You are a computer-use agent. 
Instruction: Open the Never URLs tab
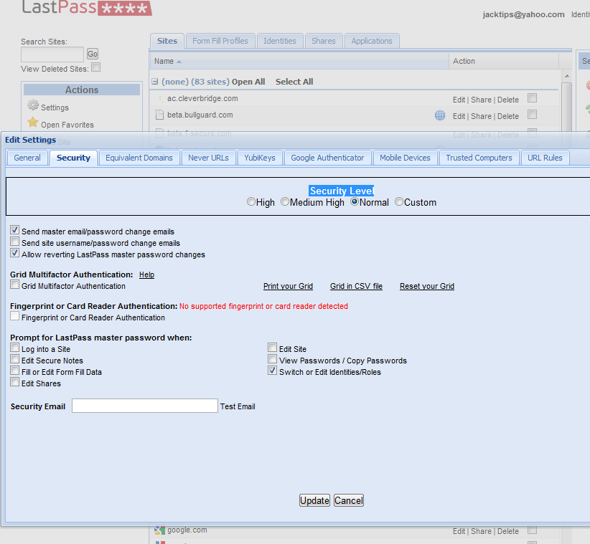click(208, 158)
